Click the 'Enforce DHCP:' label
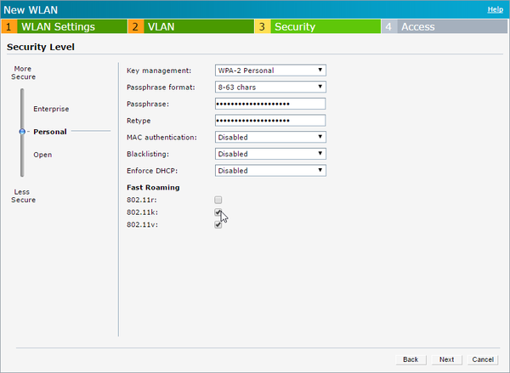 pyautogui.click(x=152, y=171)
